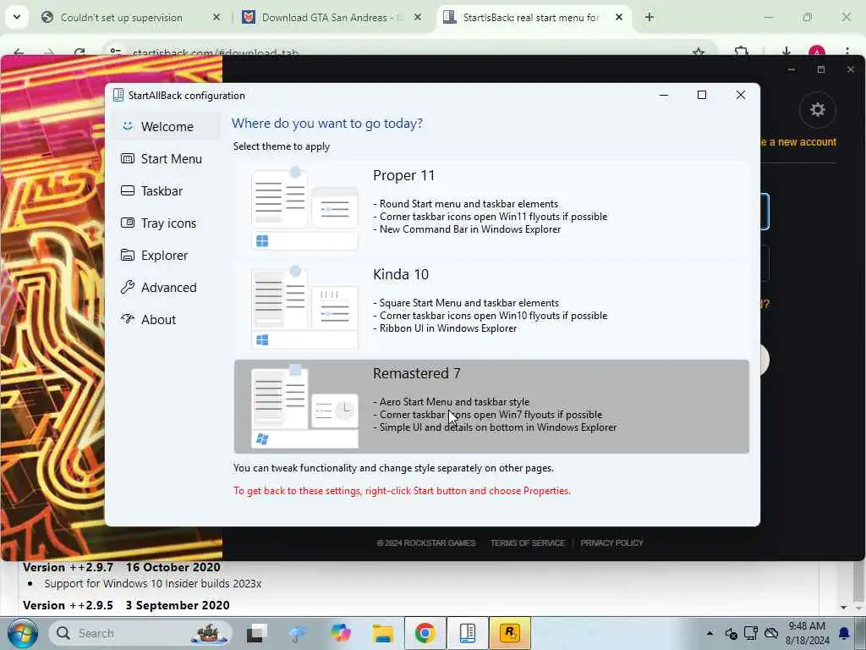Go to Start Menu settings page
The image size is (866, 650).
(x=167, y=158)
